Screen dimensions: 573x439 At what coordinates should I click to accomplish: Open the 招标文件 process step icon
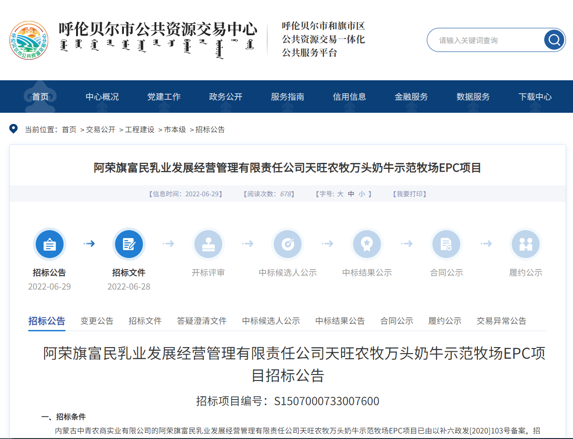(129, 244)
